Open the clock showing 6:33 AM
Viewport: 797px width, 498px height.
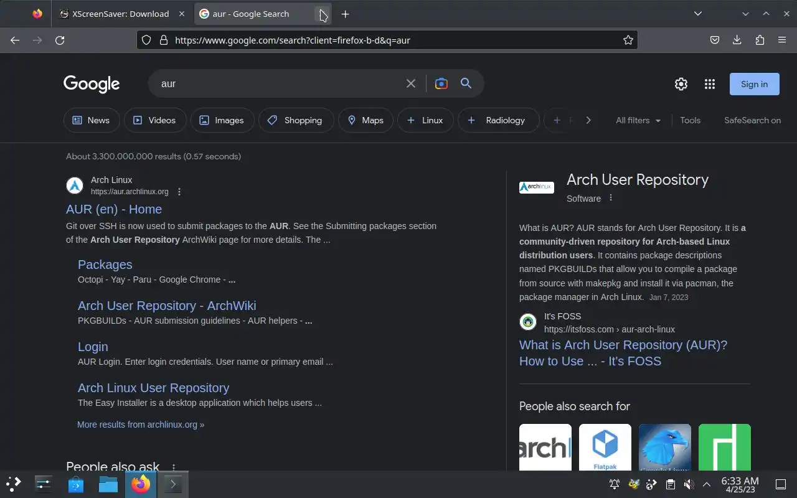click(740, 484)
